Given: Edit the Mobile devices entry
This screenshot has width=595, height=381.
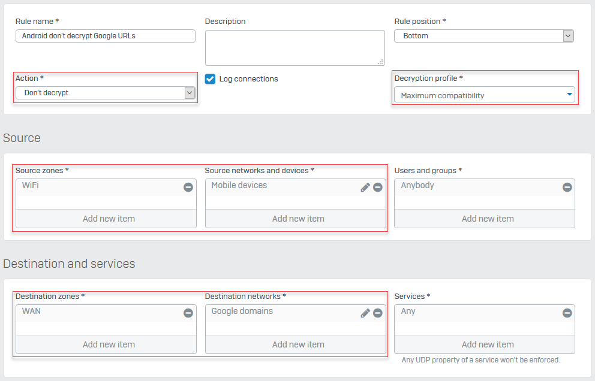Looking at the screenshot, I should coord(365,187).
